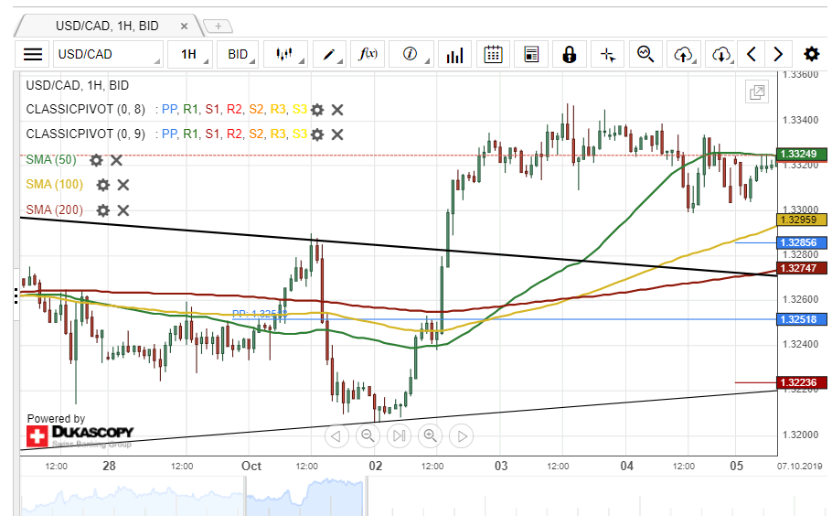Zoom in using bottom chart control
This screenshot has height=526, width=832.
pyautogui.click(x=430, y=435)
